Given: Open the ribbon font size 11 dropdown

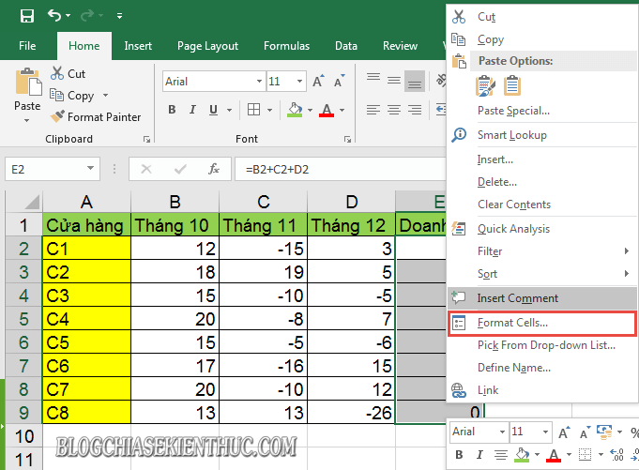Looking at the screenshot, I should click(300, 82).
